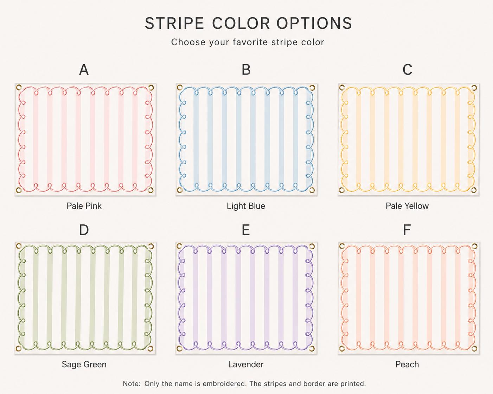Select the Pale Pink stripe swatch A
Viewport: 493px width, 394px height.
click(x=85, y=139)
